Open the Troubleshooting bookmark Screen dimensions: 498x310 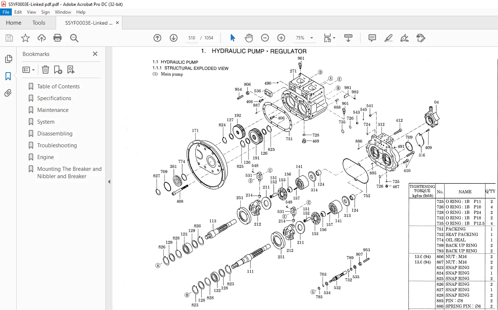(x=57, y=145)
